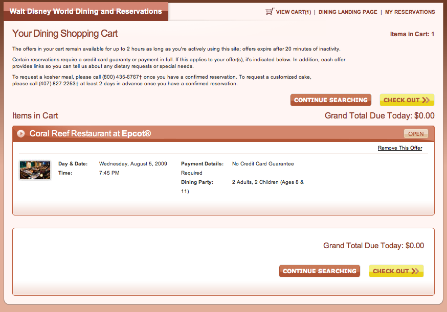Click Walt Disney World Dining and Reservations banner
The height and width of the screenshot is (312, 447).
86,11
